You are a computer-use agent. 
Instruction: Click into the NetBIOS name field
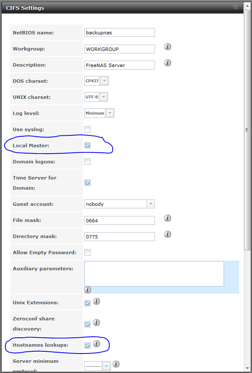pos(119,33)
